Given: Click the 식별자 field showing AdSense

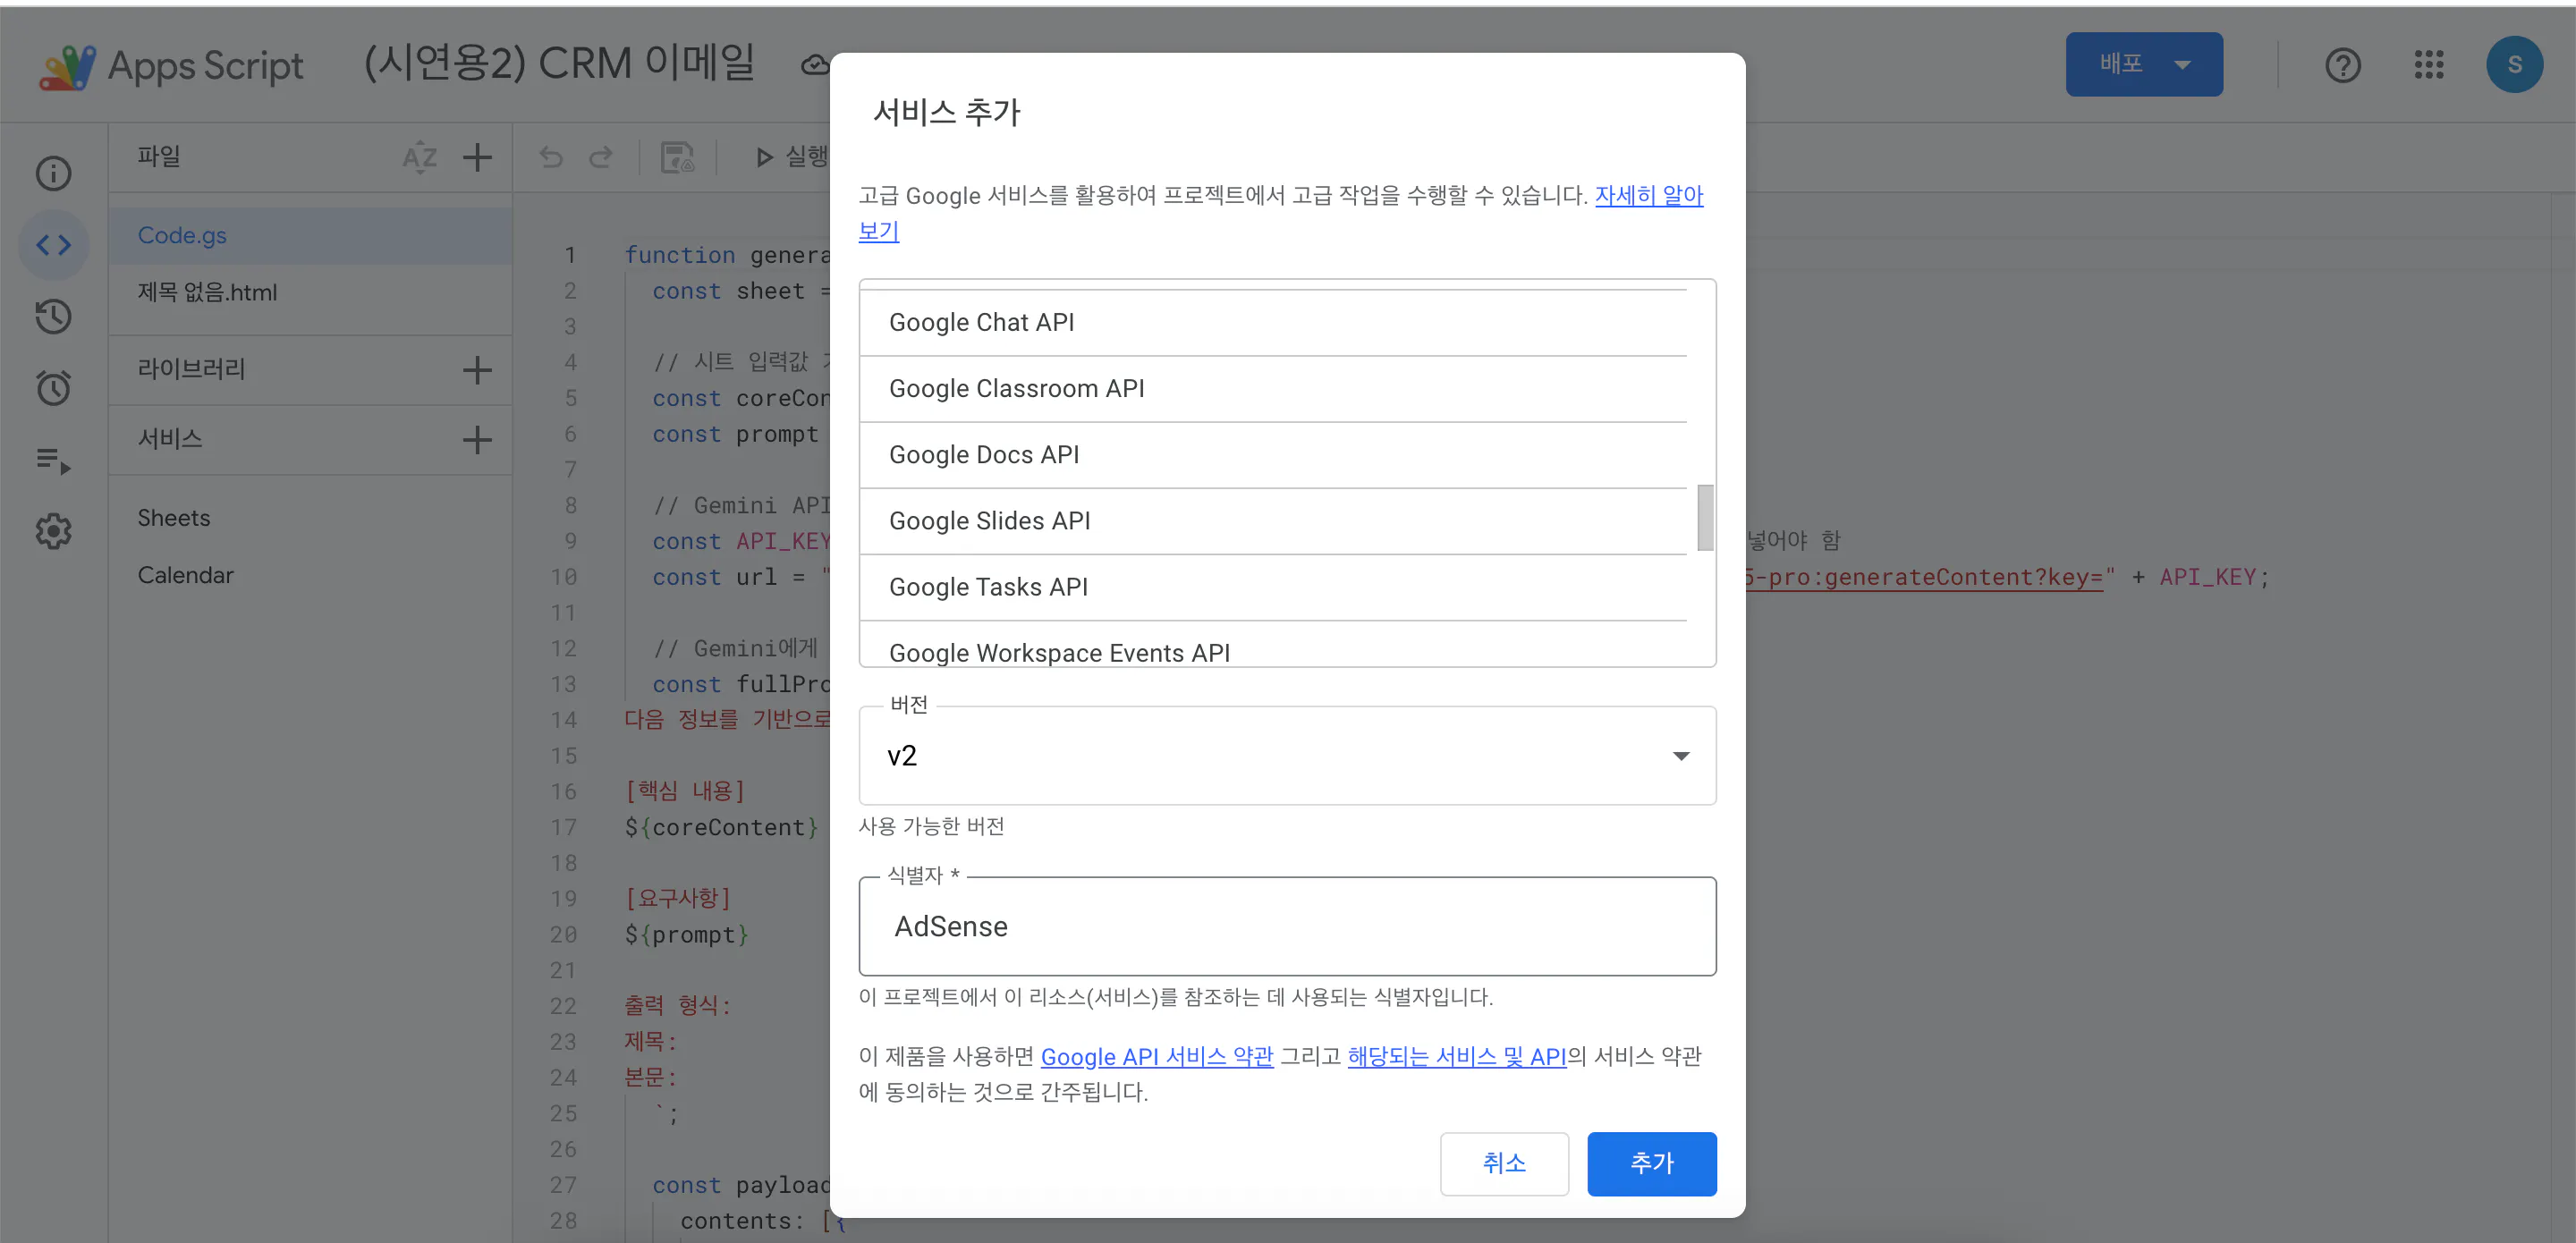Looking at the screenshot, I should tap(1286, 926).
